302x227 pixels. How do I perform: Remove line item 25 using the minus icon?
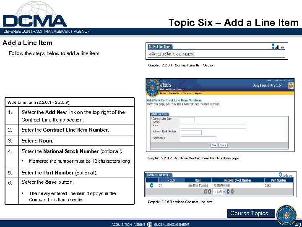coord(151,185)
